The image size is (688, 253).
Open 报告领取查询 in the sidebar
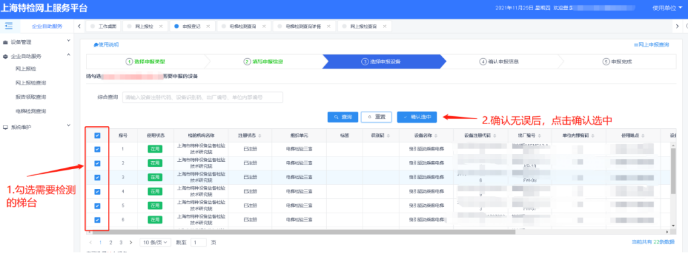click(30, 97)
